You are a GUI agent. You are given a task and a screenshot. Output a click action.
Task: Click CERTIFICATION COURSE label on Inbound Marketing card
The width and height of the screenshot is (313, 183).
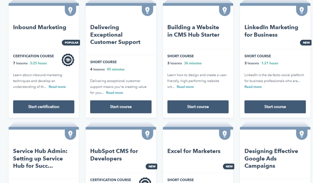click(x=34, y=56)
